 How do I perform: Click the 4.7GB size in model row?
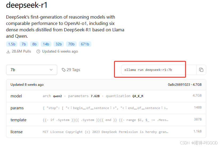[x=197, y=96]
